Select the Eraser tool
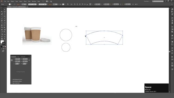The height and width of the screenshot is (98, 174). (5, 21)
